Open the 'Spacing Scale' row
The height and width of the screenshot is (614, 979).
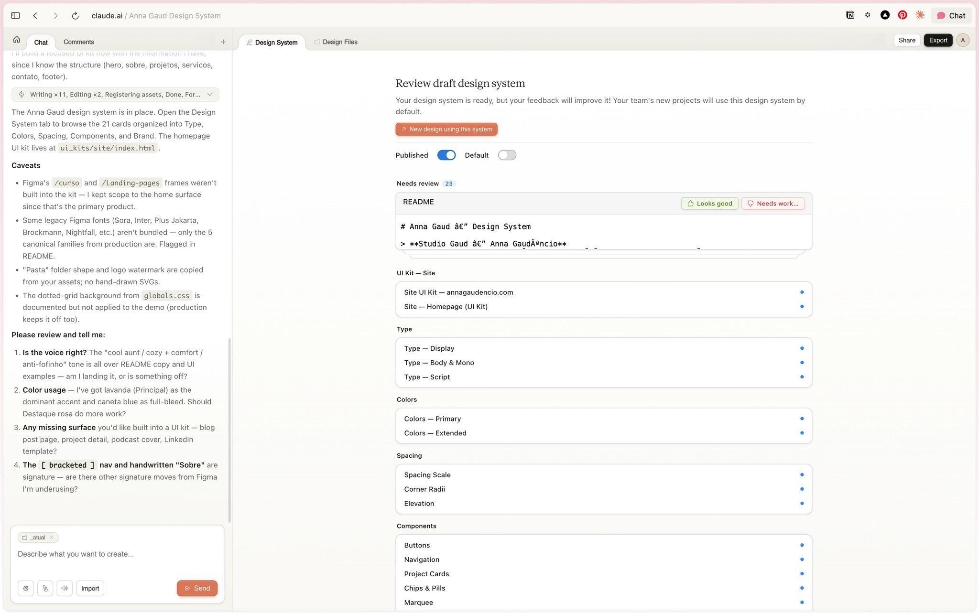click(603, 475)
